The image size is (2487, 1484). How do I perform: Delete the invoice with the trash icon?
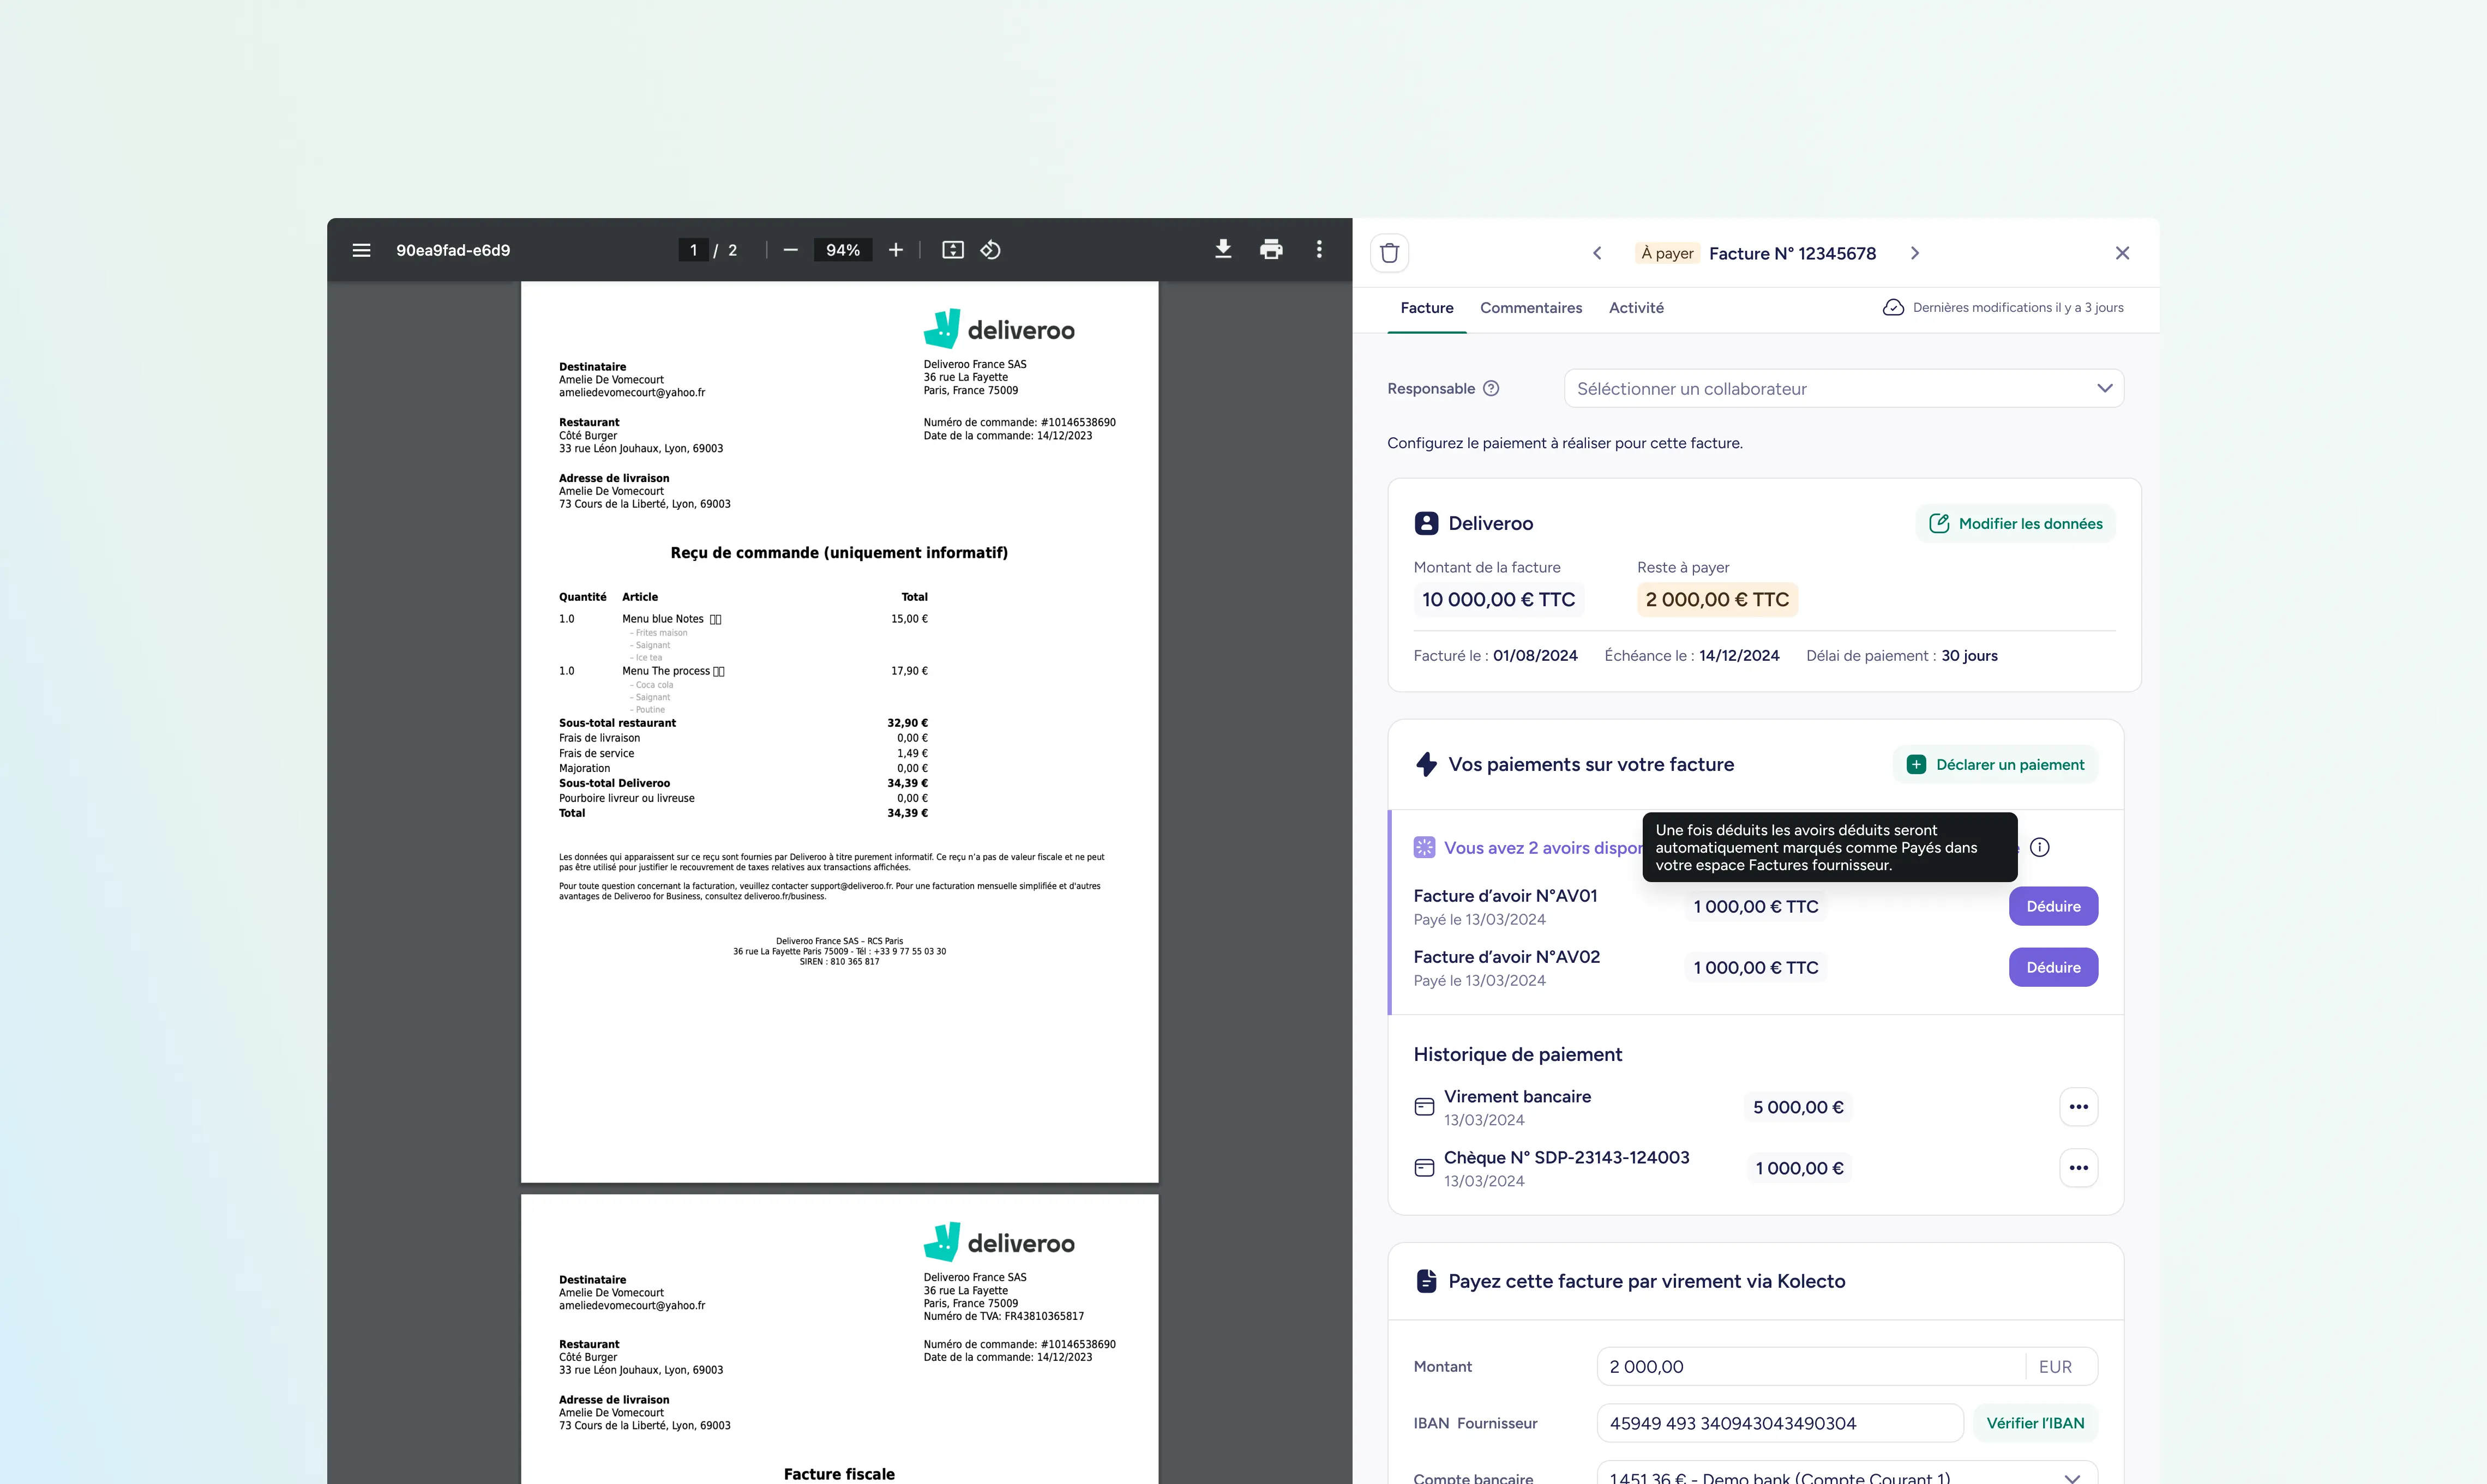(1389, 253)
